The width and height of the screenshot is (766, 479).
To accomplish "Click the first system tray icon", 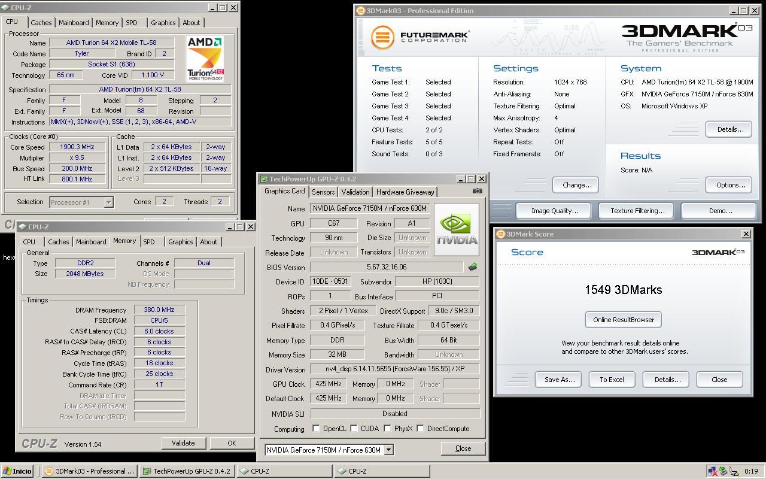I will [712, 471].
